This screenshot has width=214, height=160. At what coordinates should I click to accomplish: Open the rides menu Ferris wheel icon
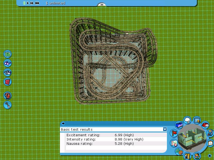click(7, 96)
